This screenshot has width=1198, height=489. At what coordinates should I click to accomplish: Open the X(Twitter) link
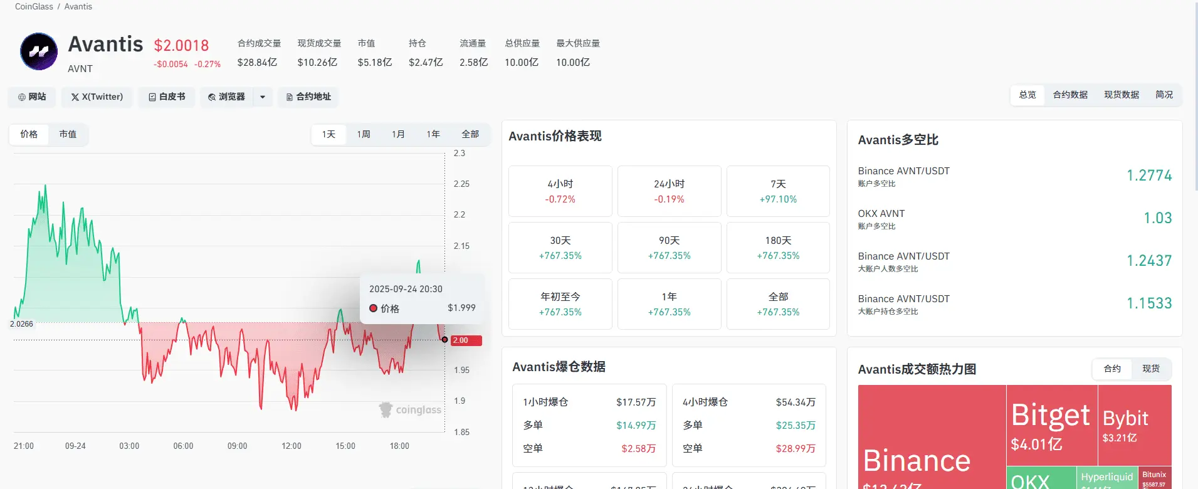point(97,97)
